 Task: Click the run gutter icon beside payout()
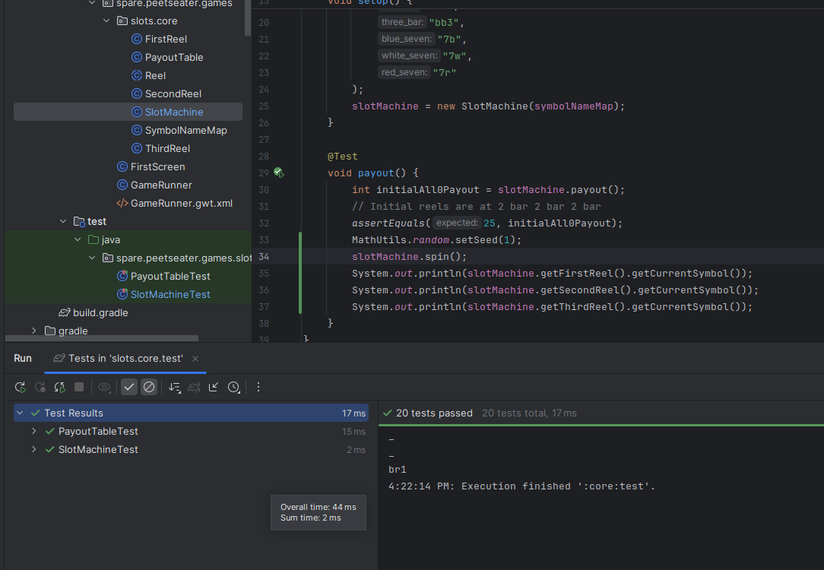(x=278, y=173)
